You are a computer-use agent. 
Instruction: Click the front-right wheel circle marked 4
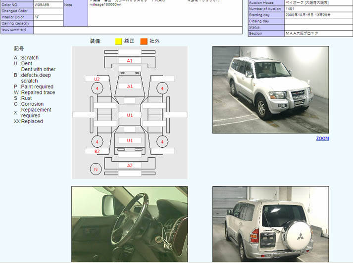pos(162,88)
